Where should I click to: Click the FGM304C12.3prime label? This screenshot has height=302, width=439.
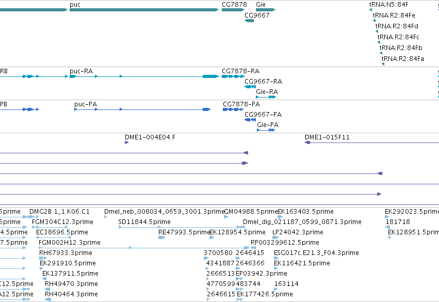(63, 222)
